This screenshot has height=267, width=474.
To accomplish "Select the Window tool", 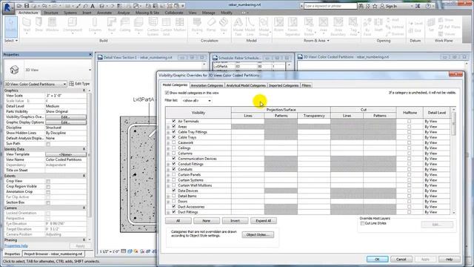I will [x=53, y=25].
